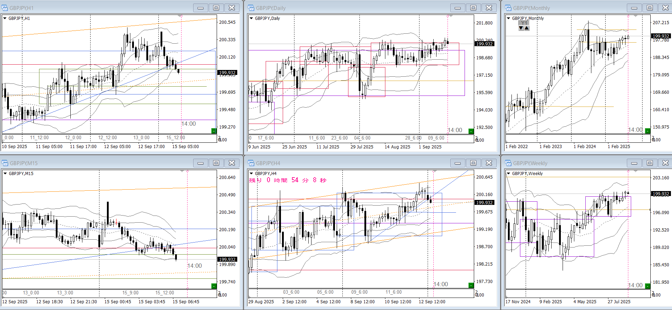Click the up arrow under Y1 label

(x=527, y=28)
